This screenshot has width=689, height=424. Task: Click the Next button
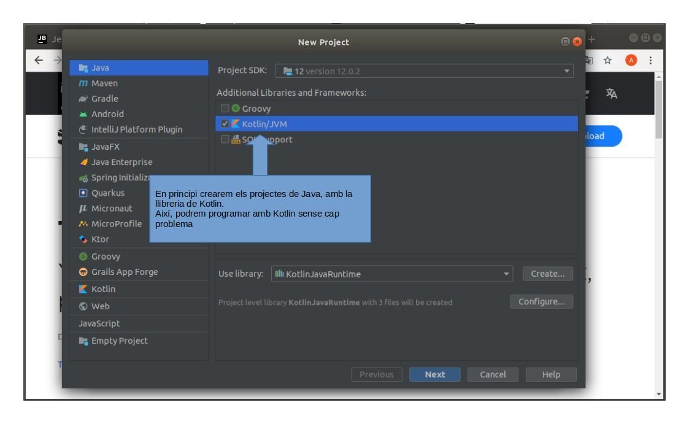(434, 374)
